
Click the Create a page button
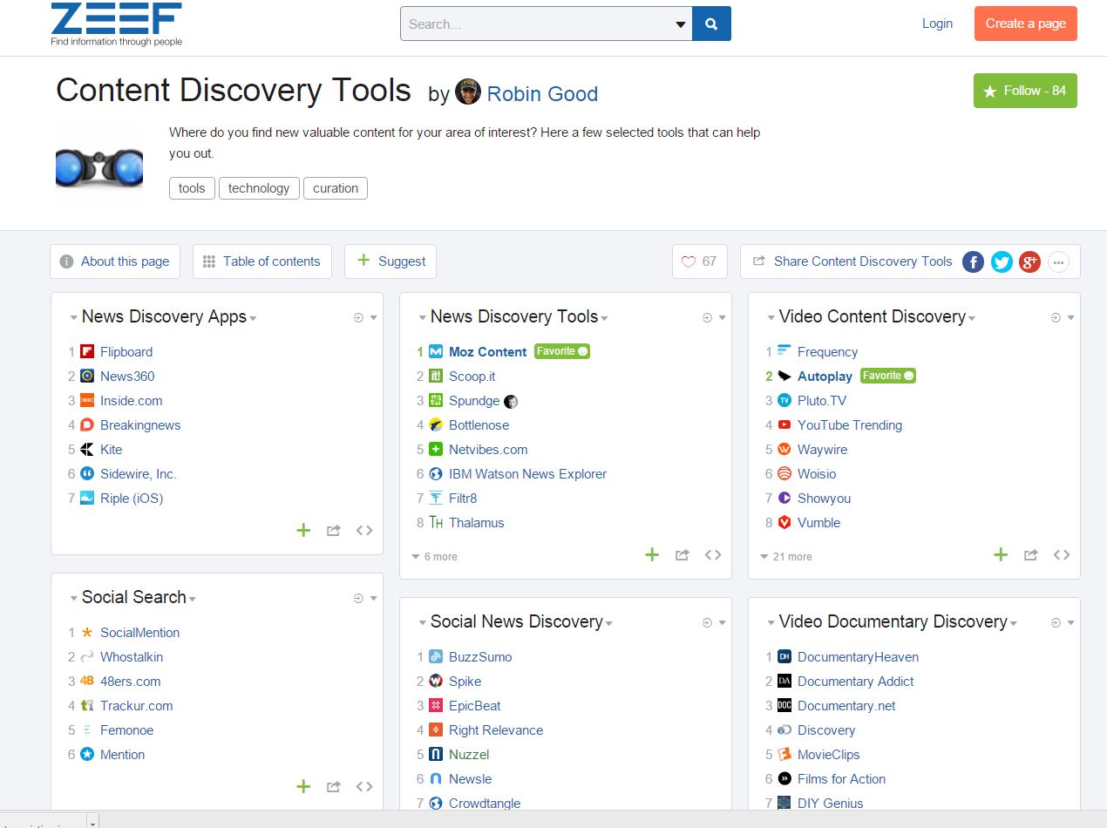pos(1026,24)
